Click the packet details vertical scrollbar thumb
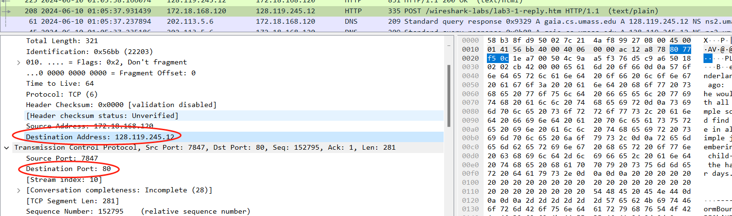The image size is (732, 216). [x=447, y=95]
